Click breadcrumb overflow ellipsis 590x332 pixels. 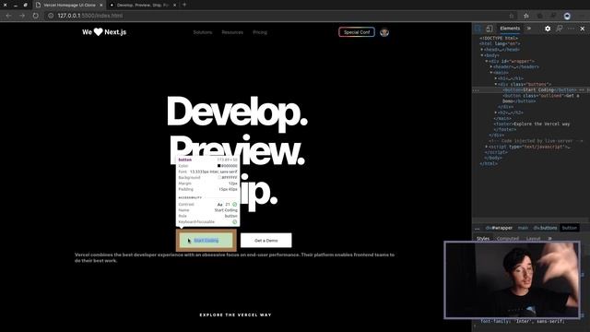(x=478, y=228)
